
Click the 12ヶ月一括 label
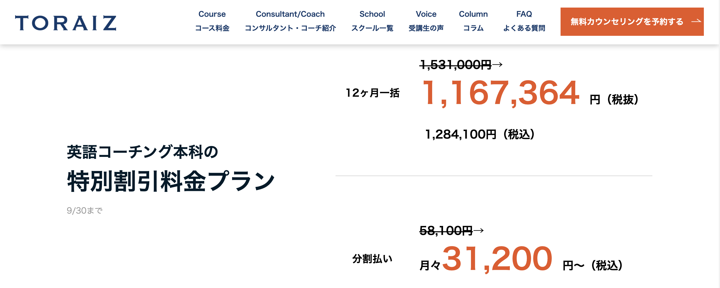(372, 93)
